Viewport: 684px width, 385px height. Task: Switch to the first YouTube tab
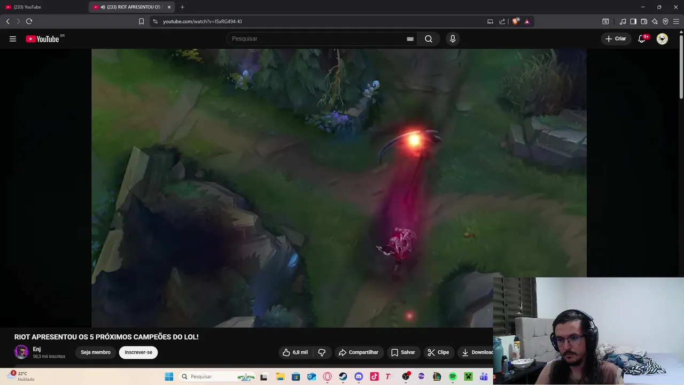click(x=44, y=7)
